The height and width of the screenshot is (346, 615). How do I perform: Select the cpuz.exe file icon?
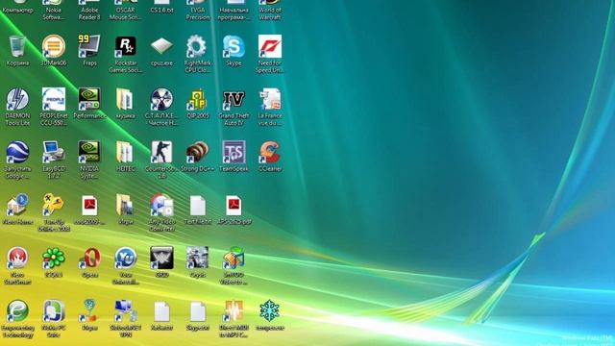coord(161,46)
